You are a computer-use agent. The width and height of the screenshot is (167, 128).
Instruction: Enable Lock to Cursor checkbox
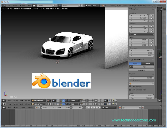coord(130,86)
